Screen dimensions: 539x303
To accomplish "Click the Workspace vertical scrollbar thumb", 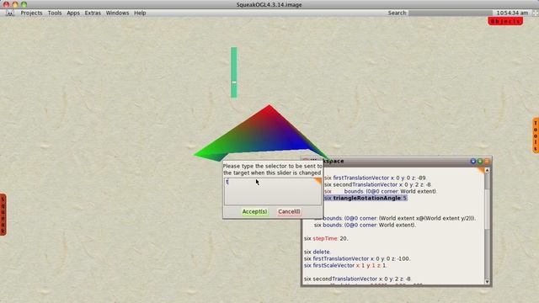I will click(x=487, y=209).
